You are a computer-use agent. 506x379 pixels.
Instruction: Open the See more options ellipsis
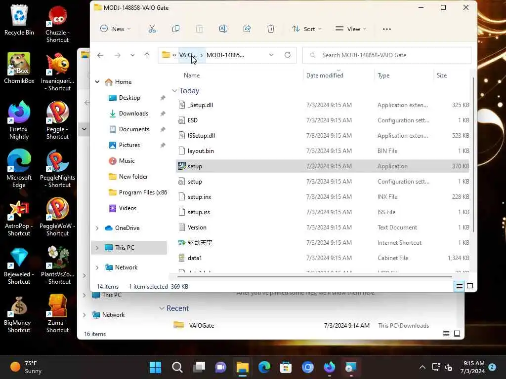click(x=387, y=29)
